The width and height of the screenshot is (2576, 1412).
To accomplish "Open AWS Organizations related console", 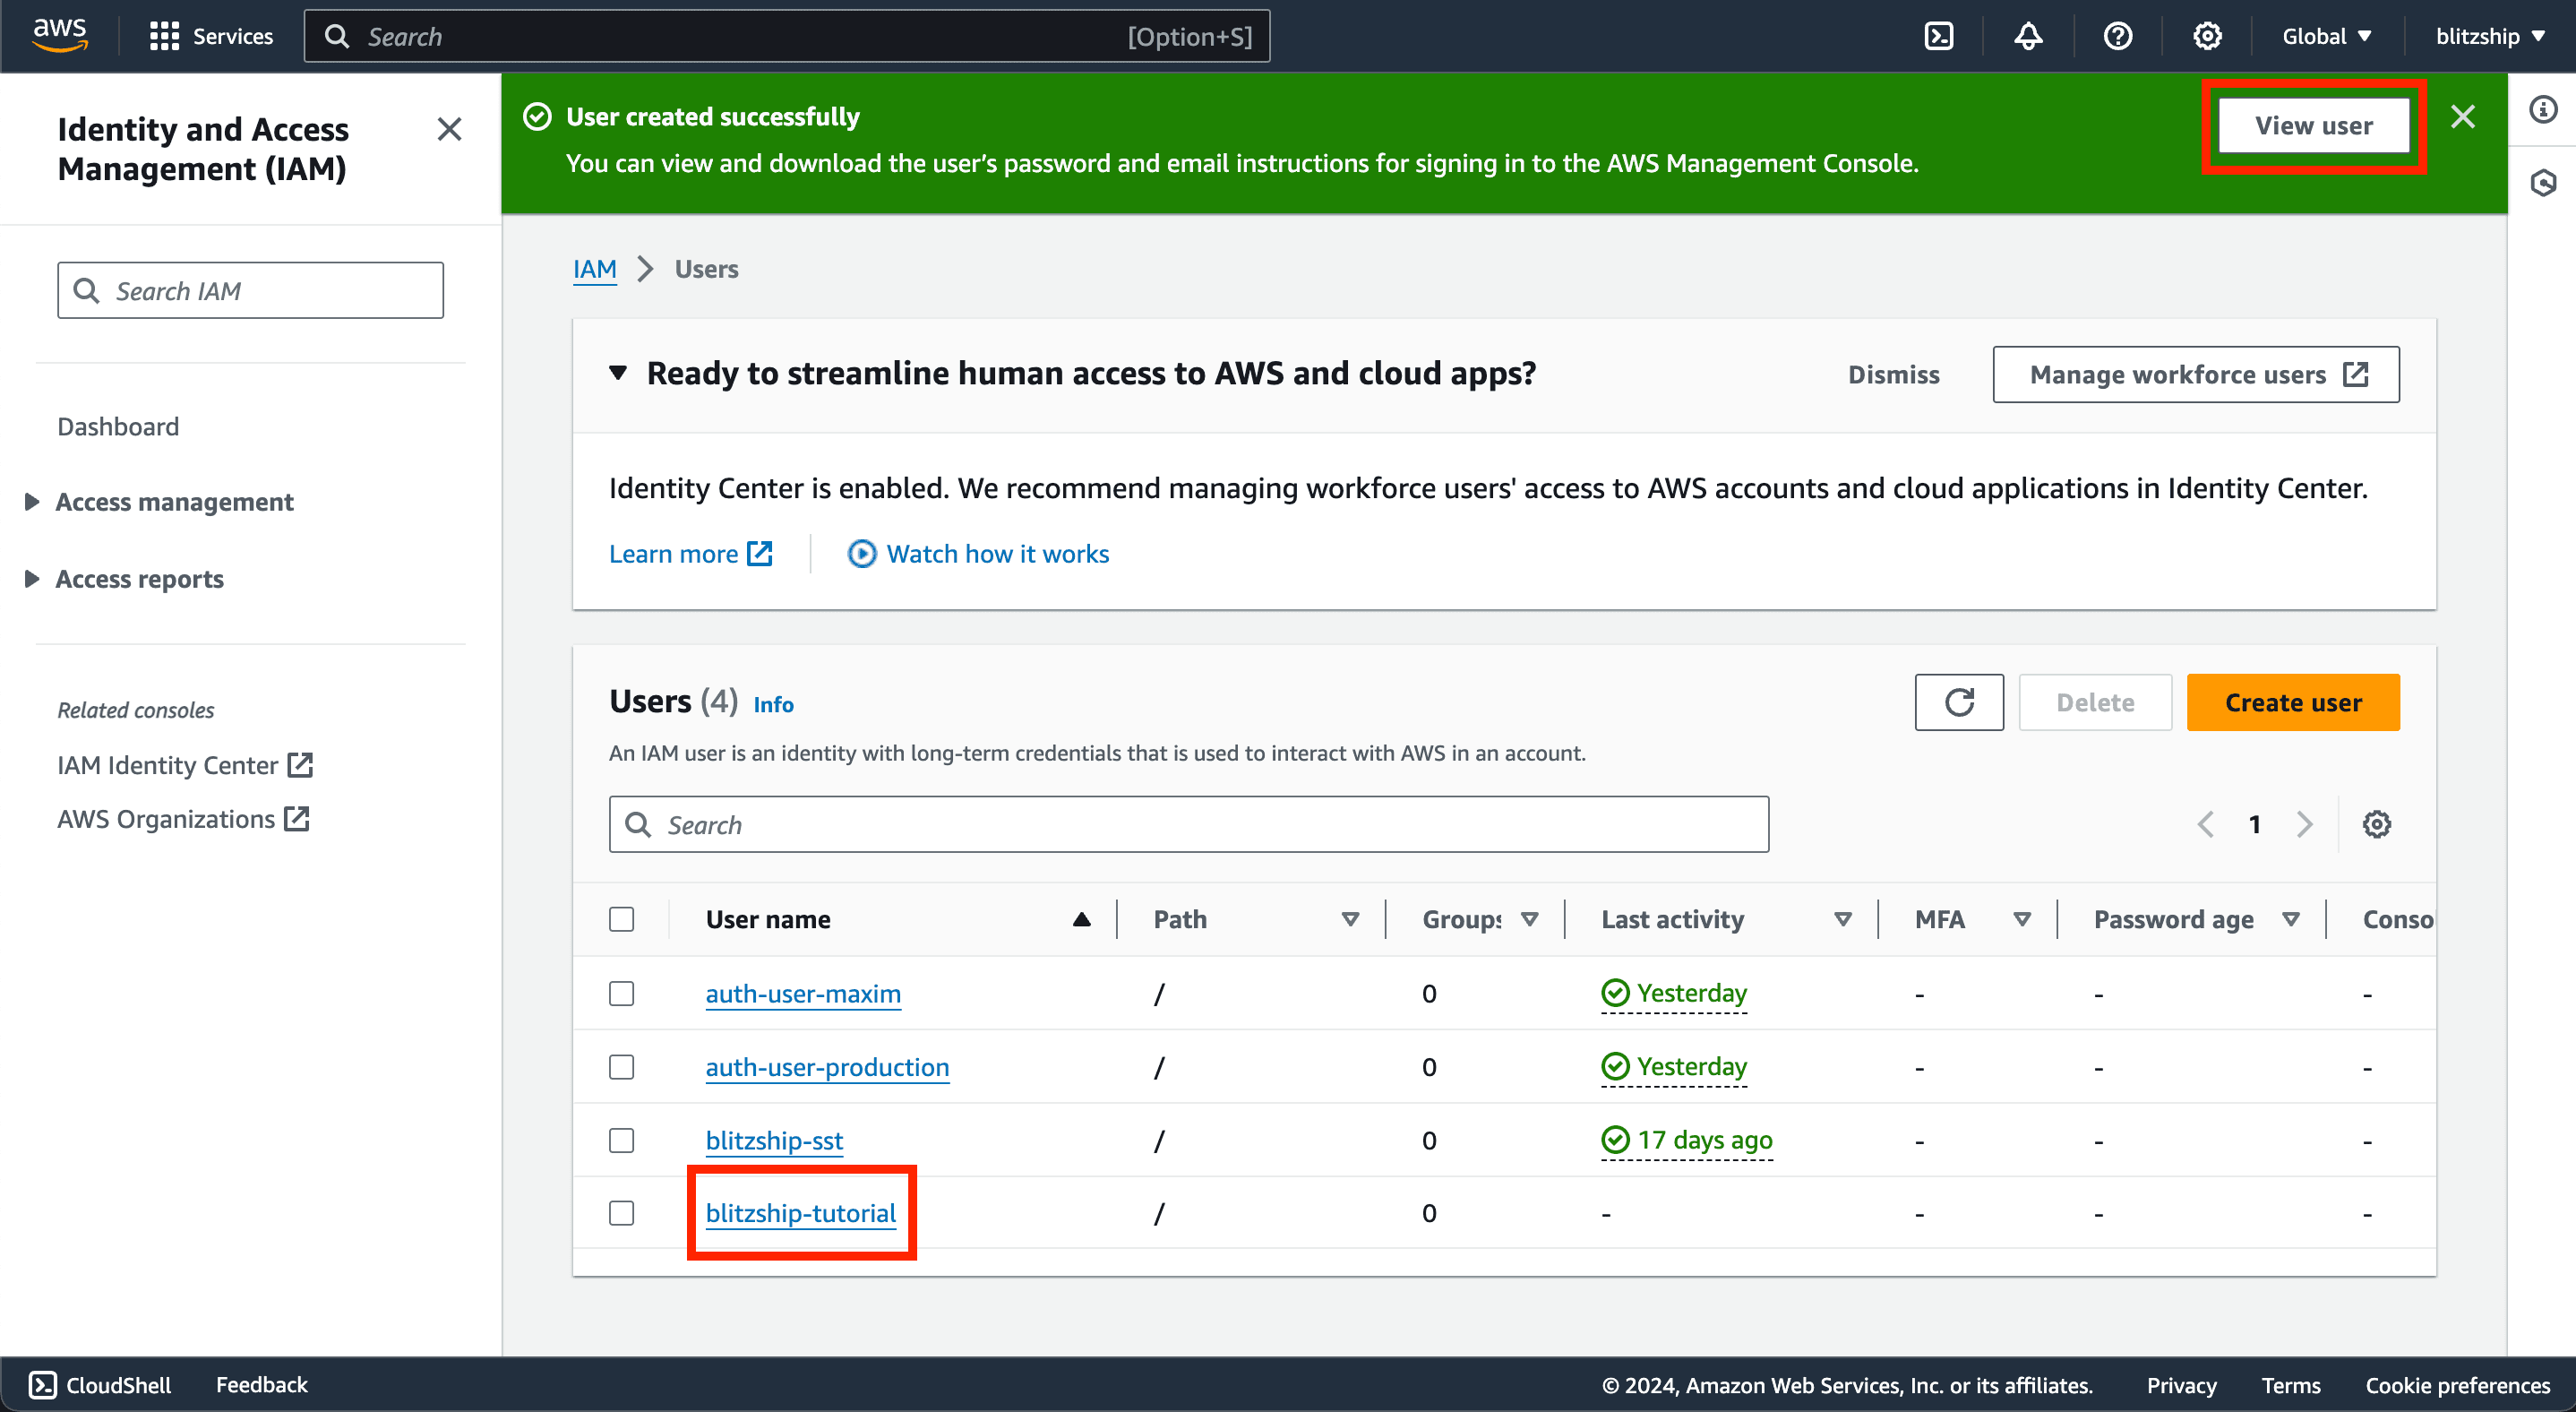I will 183,819.
